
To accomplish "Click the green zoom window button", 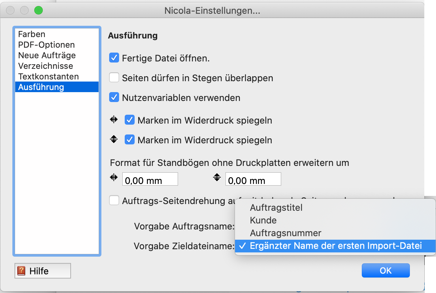I will 38,11.
